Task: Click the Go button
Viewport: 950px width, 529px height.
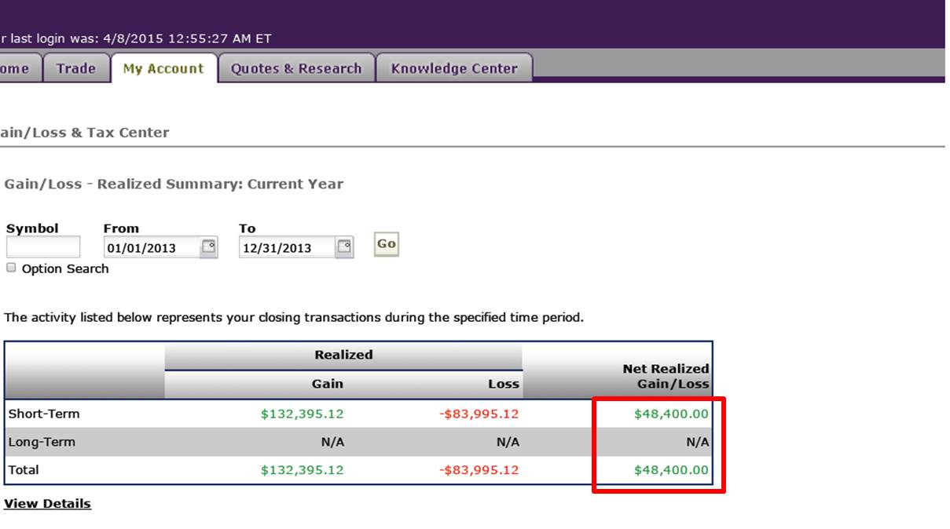Action: click(x=386, y=243)
